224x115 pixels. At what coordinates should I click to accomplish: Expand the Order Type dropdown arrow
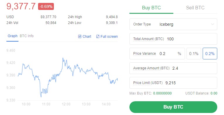click(213, 24)
